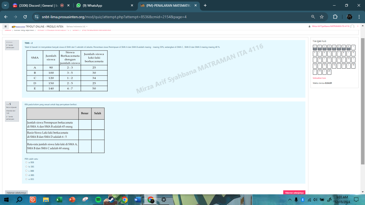Select the PM-Penalaran Matematika tab
The width and height of the screenshot is (365, 205).
(x=168, y=5)
